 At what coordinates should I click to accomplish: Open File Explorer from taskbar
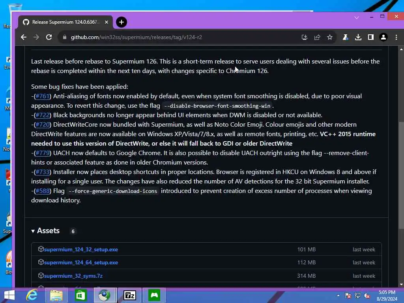coord(56,295)
